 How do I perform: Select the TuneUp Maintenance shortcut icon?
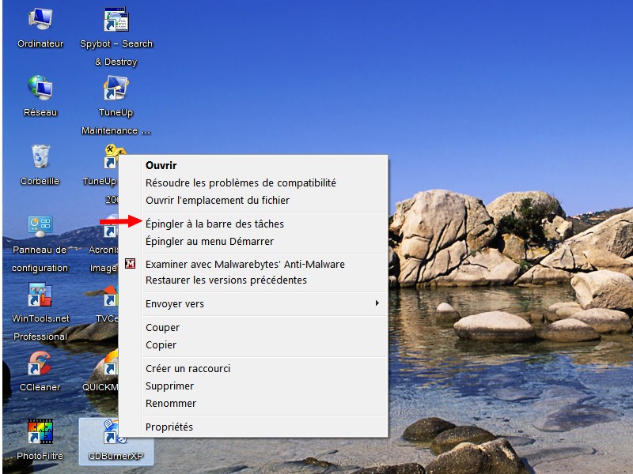[116, 88]
